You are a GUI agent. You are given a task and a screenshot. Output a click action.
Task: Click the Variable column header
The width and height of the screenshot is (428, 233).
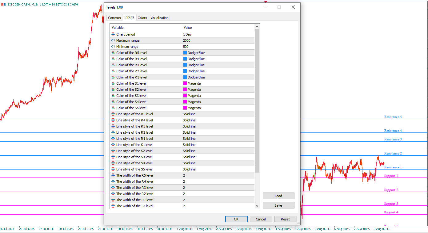pos(146,28)
